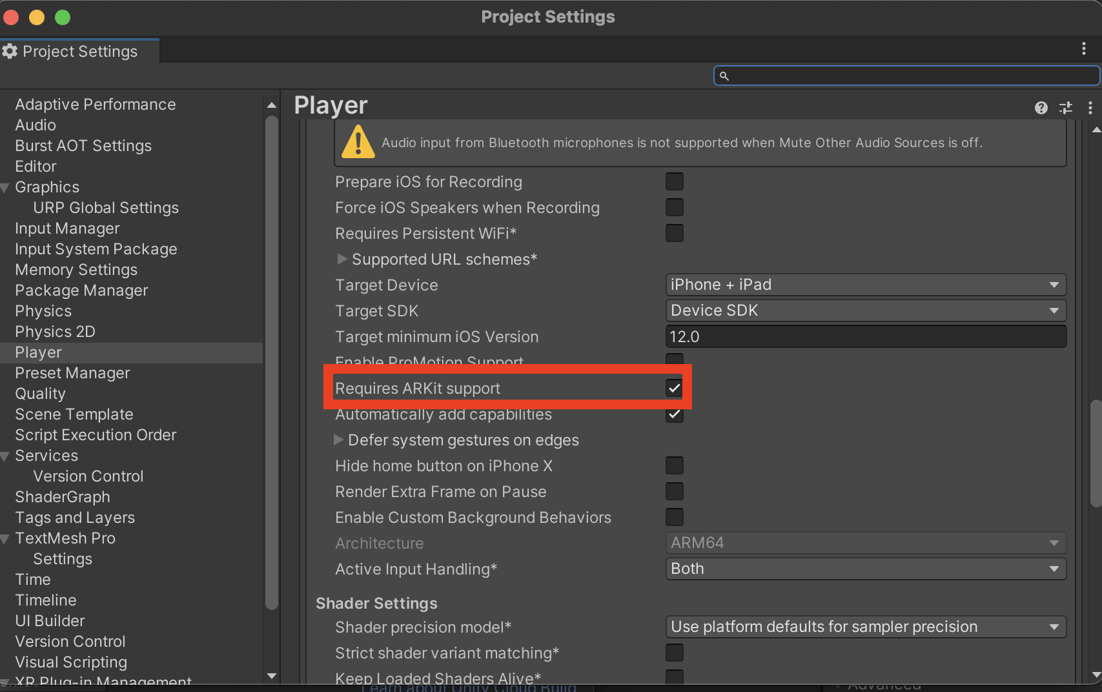The width and height of the screenshot is (1102, 692).
Task: Open the window tab options kebab menu
Action: tap(1084, 49)
